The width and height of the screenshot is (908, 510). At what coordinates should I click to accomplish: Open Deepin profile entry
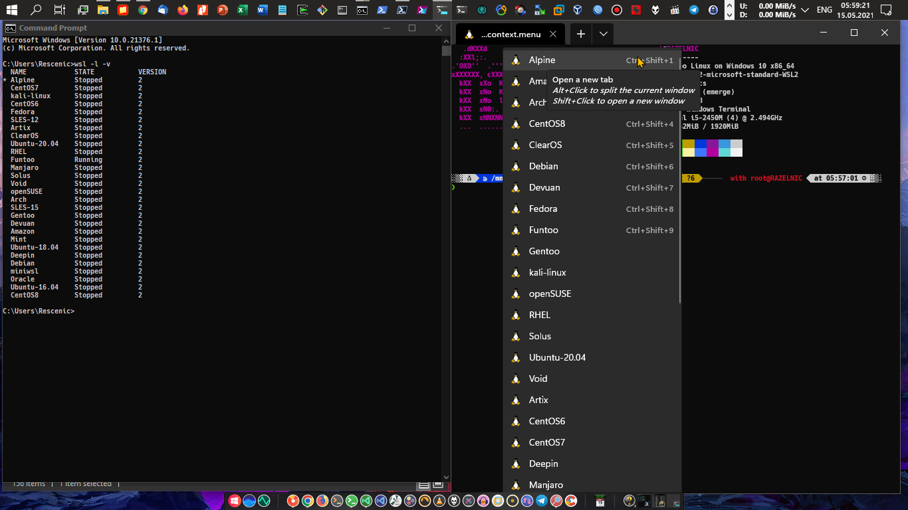point(592,464)
